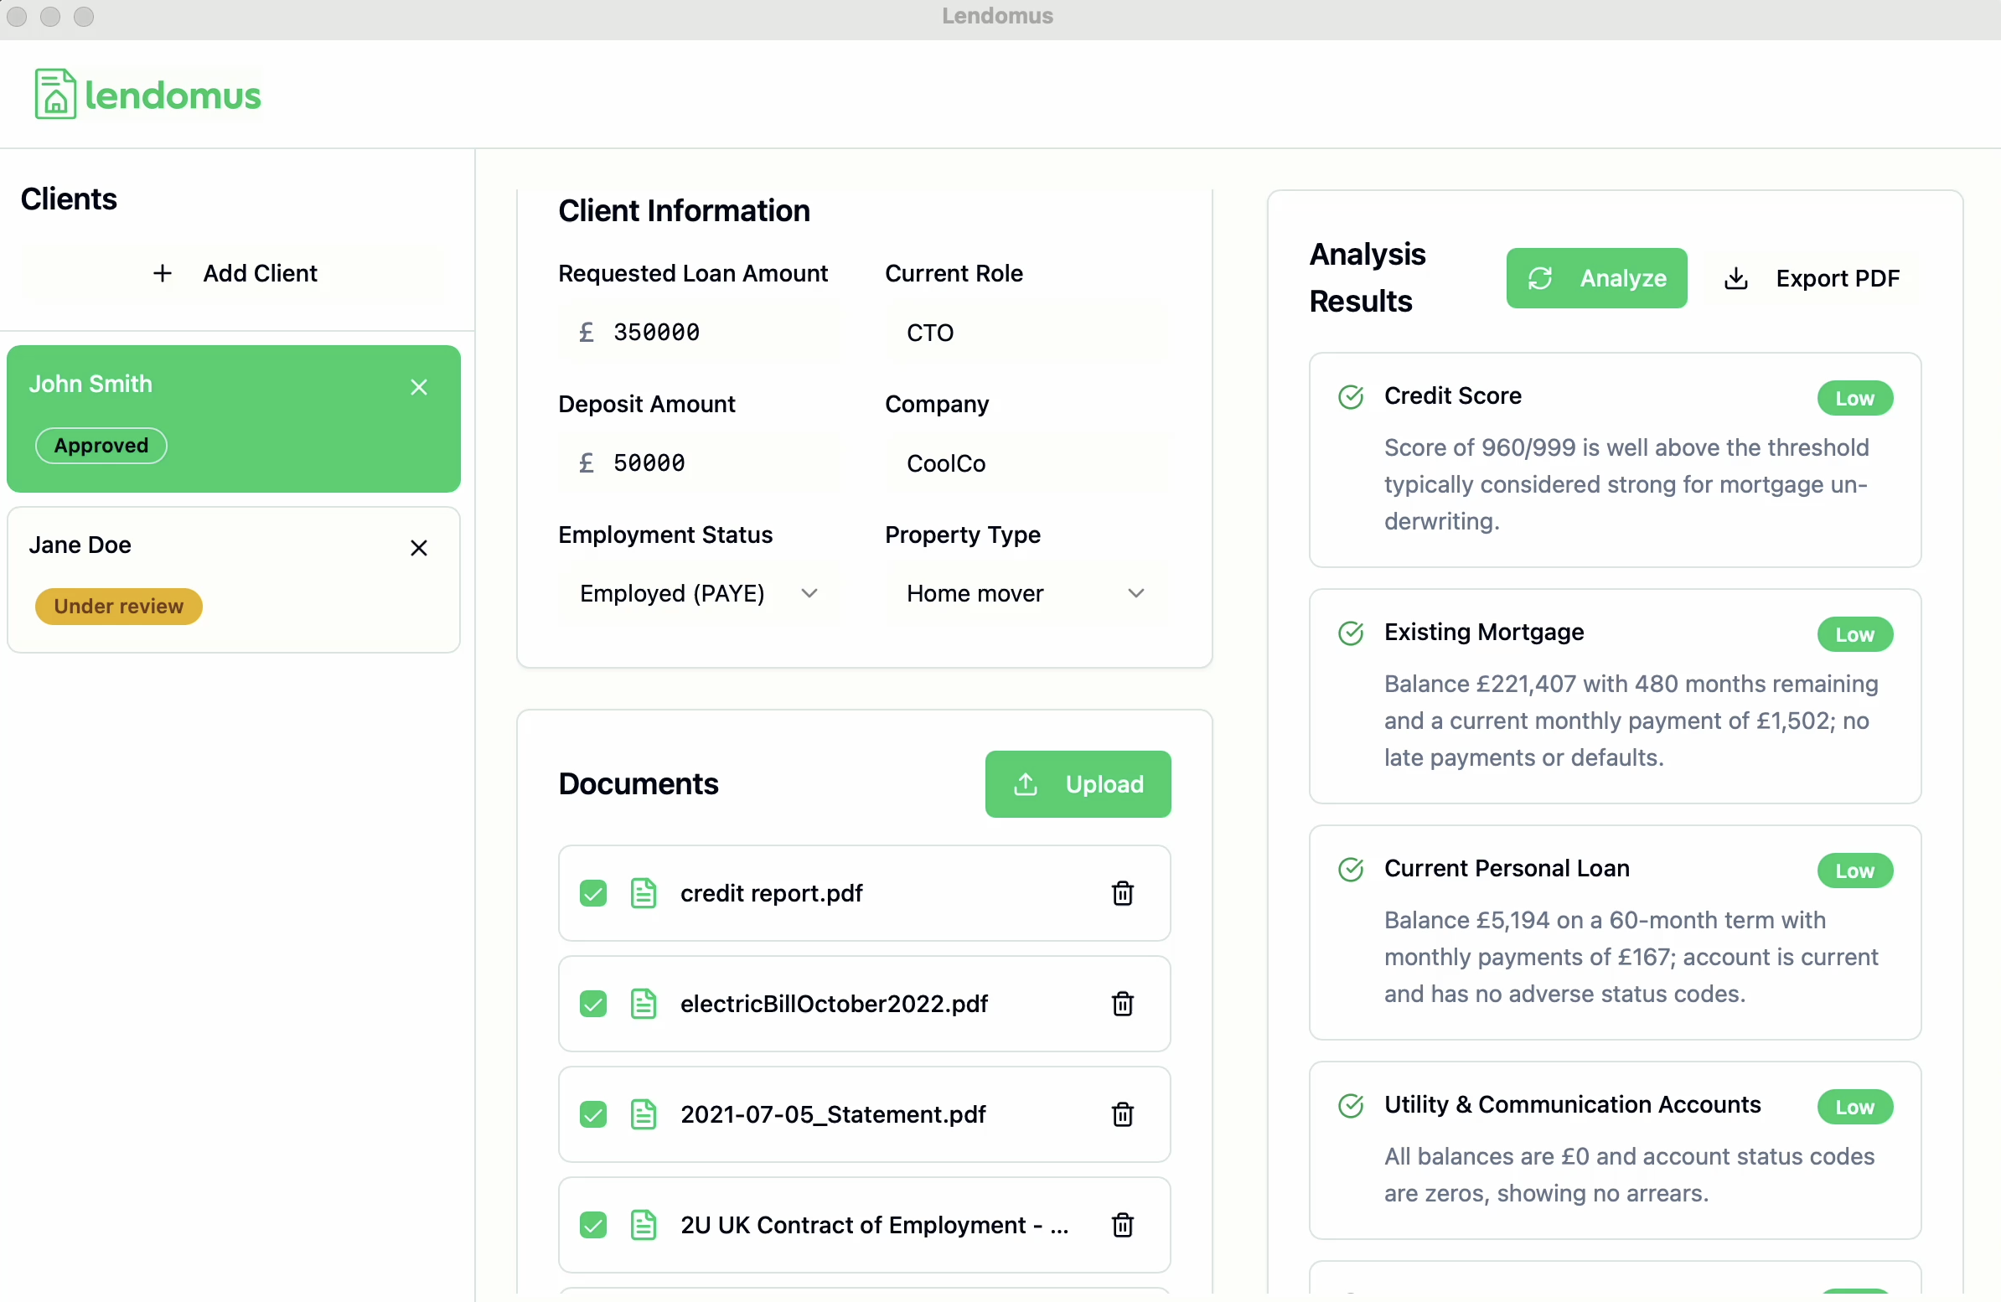Image resolution: width=2001 pixels, height=1302 pixels.
Task: Click the Add Client button
Action: click(233, 273)
